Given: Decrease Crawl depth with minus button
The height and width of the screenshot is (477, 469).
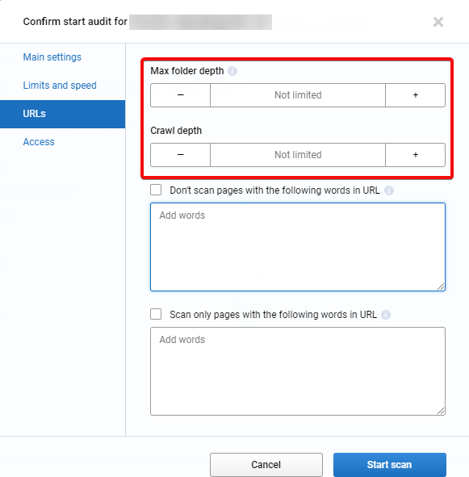Looking at the screenshot, I should pos(181,155).
